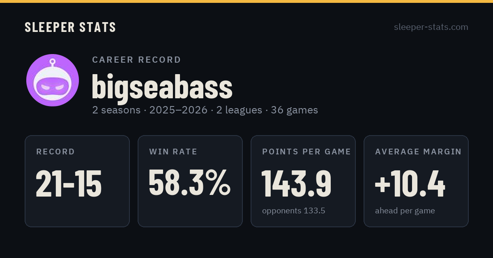Click the orange top accent bar

point(246,1)
